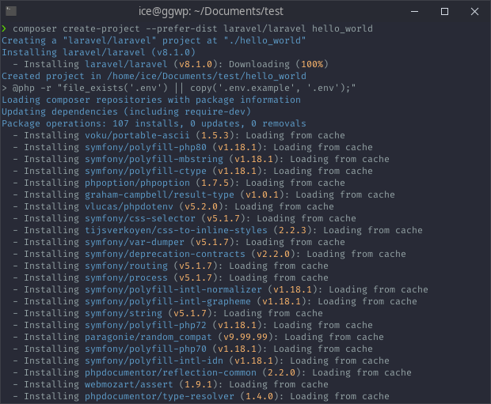This screenshot has height=404, width=491.
Task: Click the phpdocumentor/reflection-common package name
Action: click(170, 372)
